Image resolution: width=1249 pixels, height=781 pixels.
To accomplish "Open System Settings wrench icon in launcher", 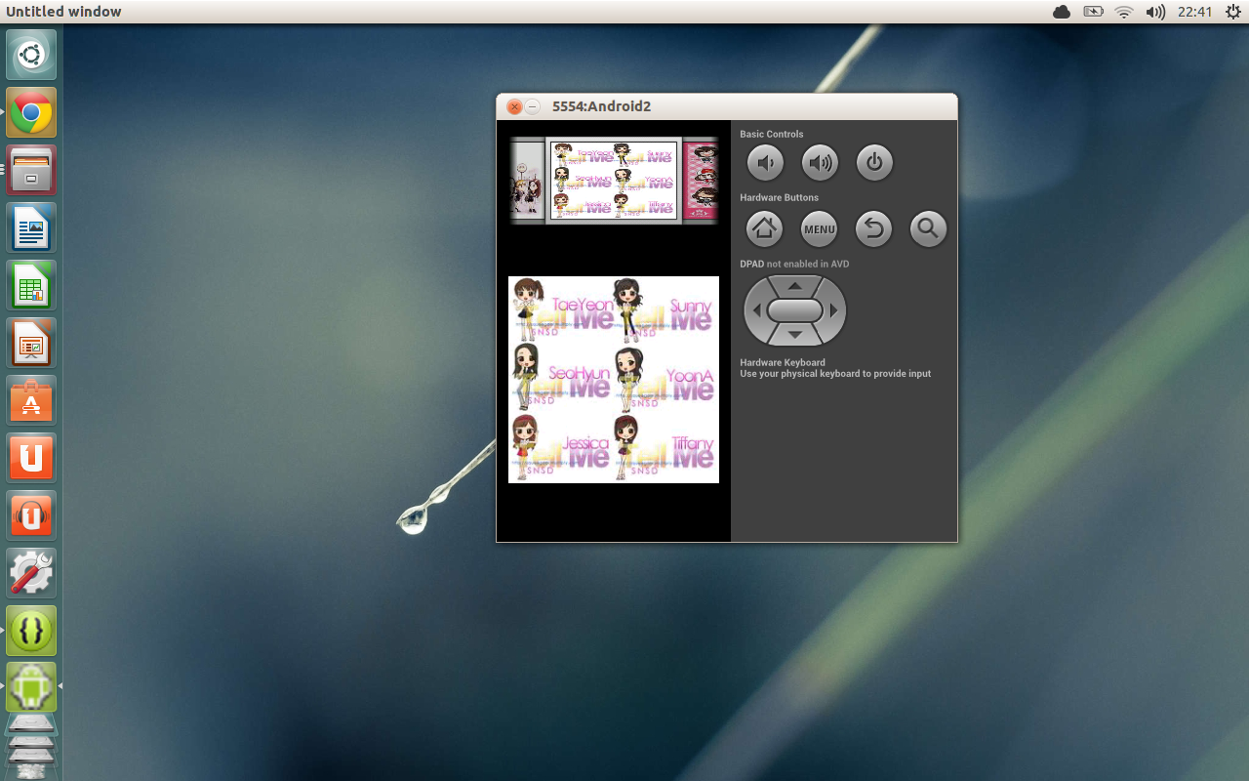I will point(31,573).
